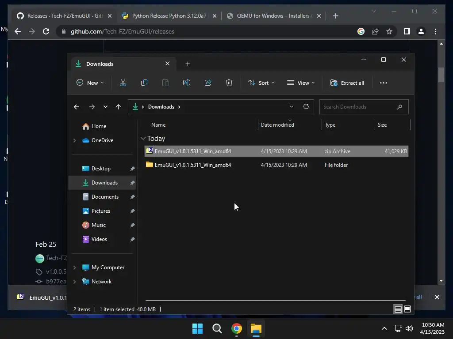
Task: Click Chrome's back arrow button
Action: 18,31
